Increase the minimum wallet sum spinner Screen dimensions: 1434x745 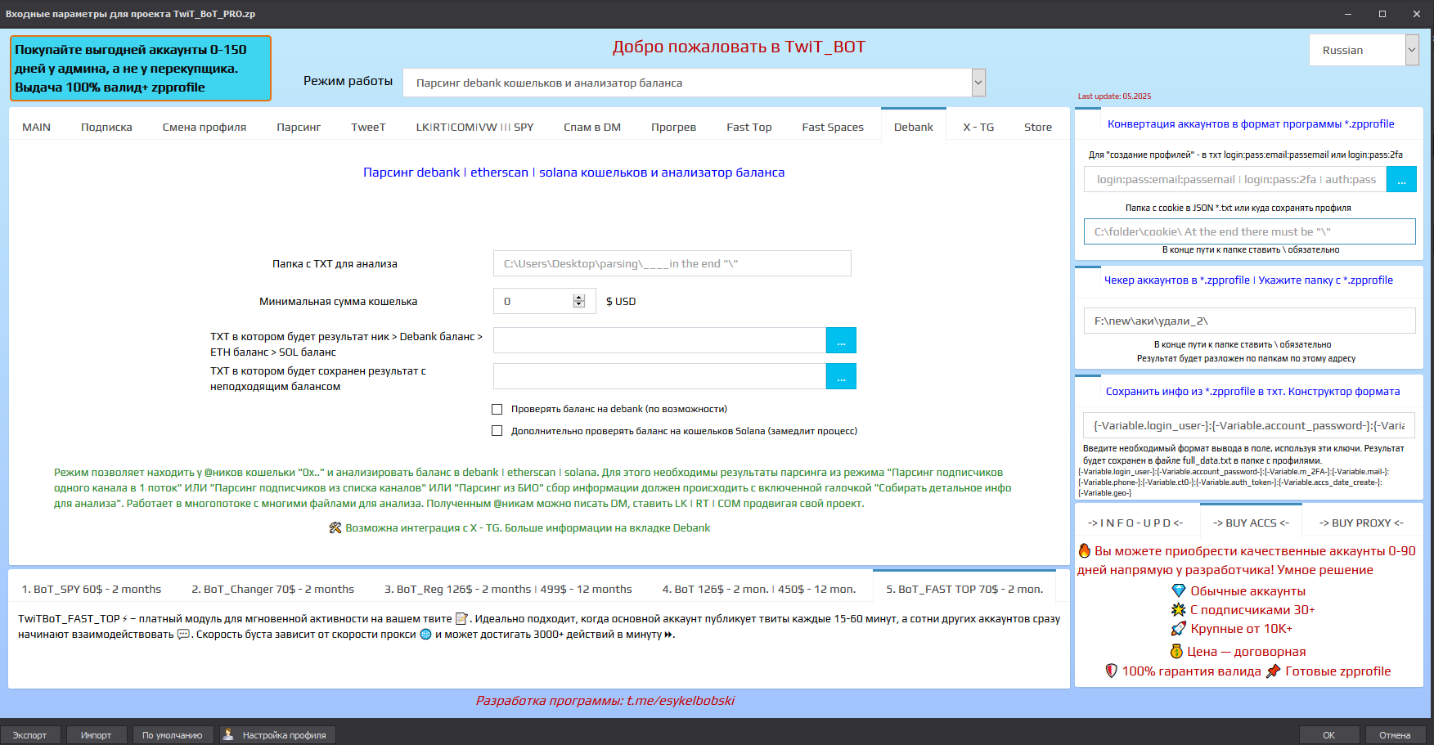579,297
